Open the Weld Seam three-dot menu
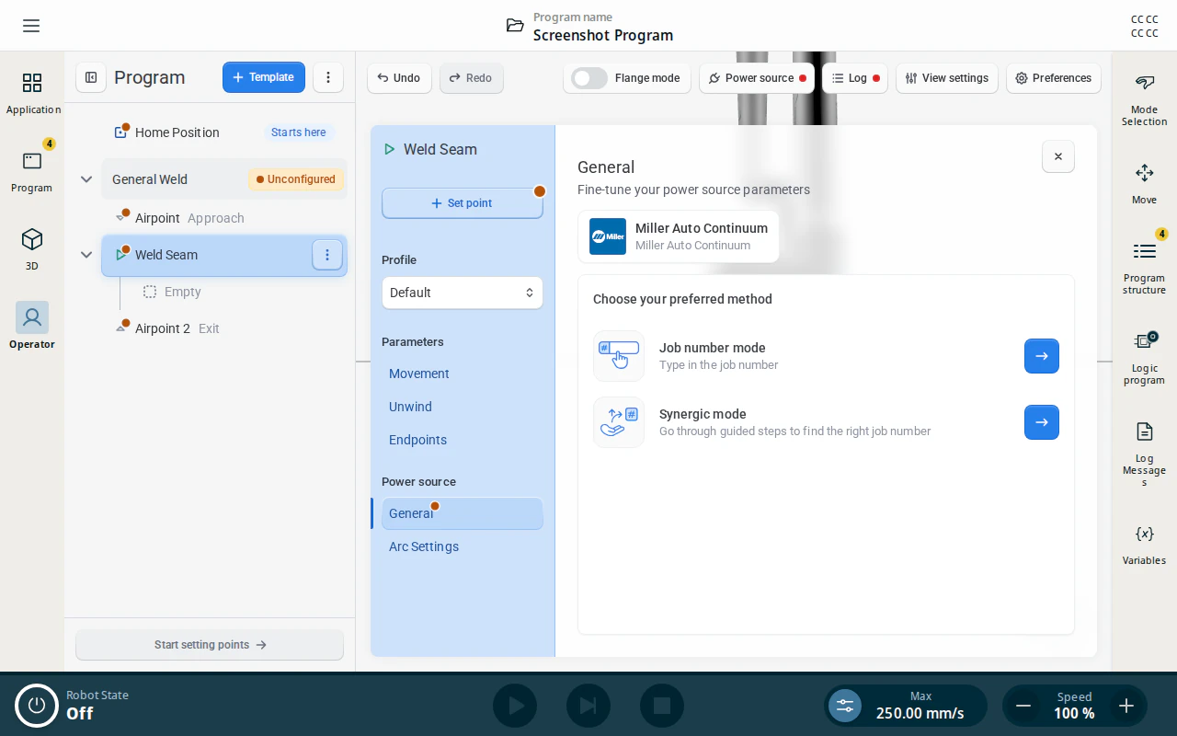Image resolution: width=1177 pixels, height=736 pixels. pyautogui.click(x=327, y=255)
